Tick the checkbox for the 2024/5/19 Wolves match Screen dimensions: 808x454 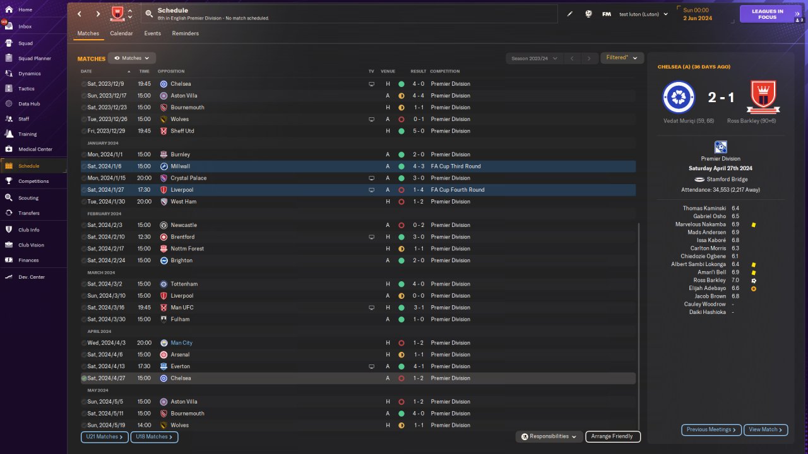[84, 426]
